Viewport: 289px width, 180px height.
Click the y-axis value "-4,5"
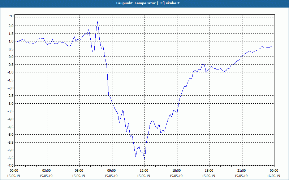click(10, 127)
